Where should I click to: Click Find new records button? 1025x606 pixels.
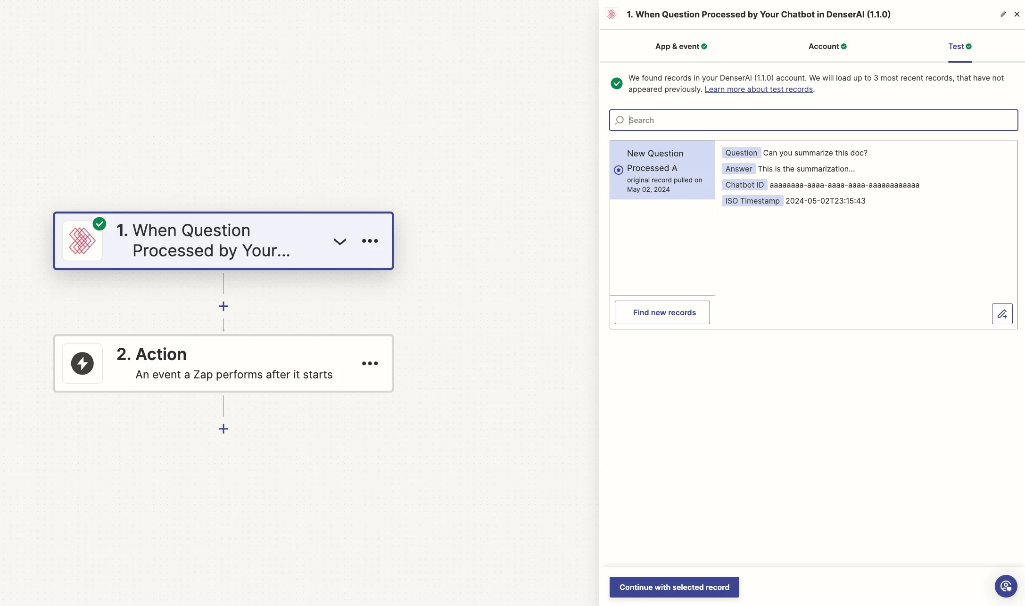coord(662,312)
